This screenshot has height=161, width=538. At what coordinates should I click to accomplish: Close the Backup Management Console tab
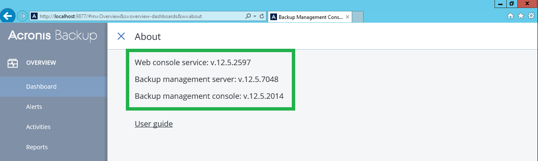coord(348,17)
